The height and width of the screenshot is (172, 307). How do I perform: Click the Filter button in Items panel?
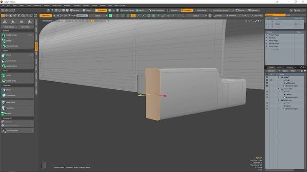coord(293,71)
